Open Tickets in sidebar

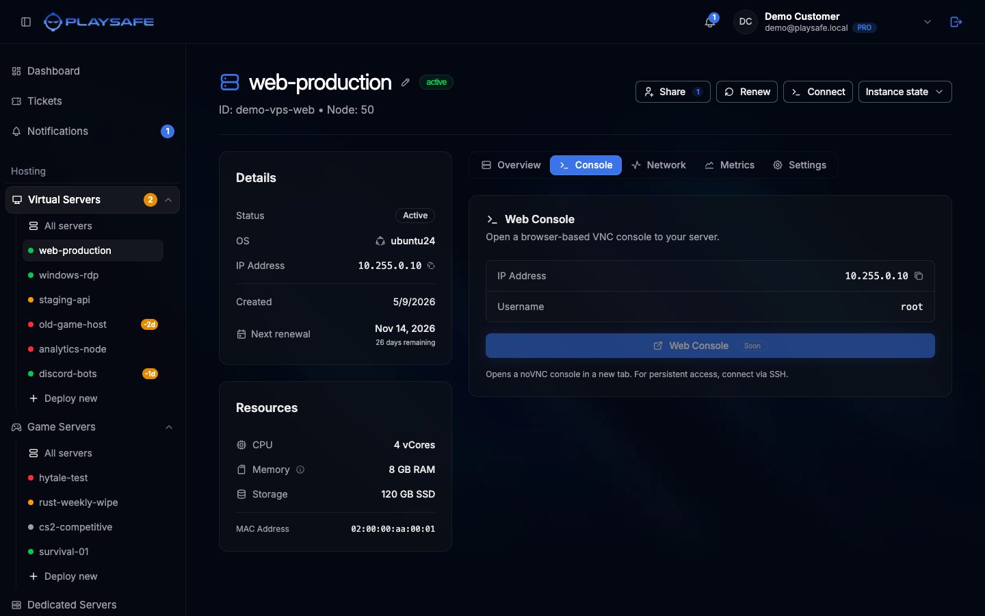tap(92, 101)
